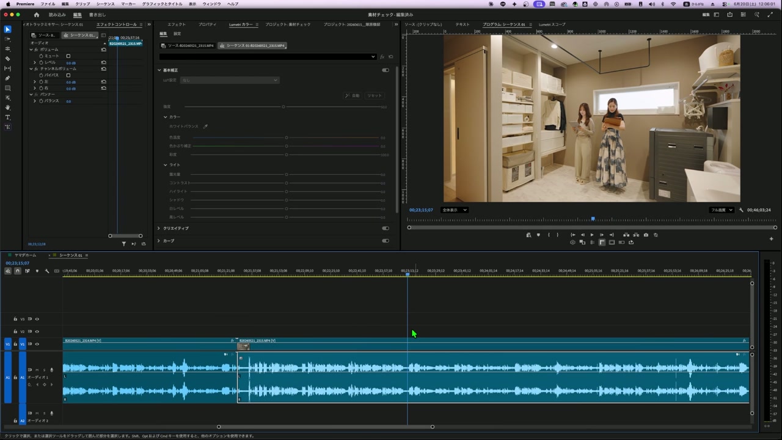Select the Slip tool
This screenshot has width=782, height=440.
pos(7,68)
